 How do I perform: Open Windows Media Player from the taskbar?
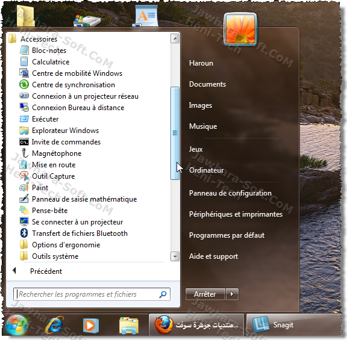coord(91,326)
